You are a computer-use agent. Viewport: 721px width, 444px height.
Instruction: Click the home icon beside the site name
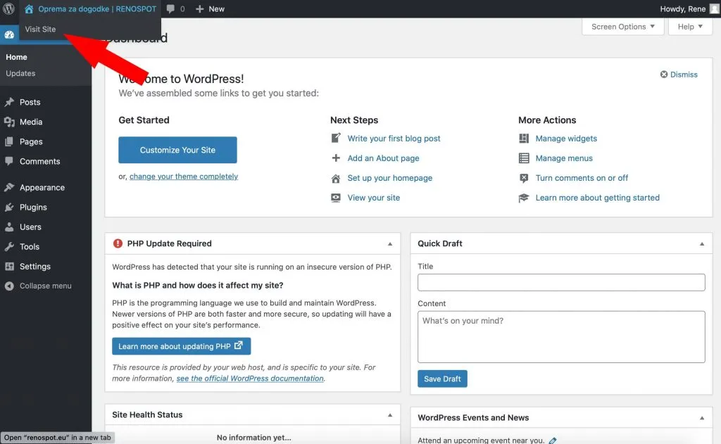[29, 8]
